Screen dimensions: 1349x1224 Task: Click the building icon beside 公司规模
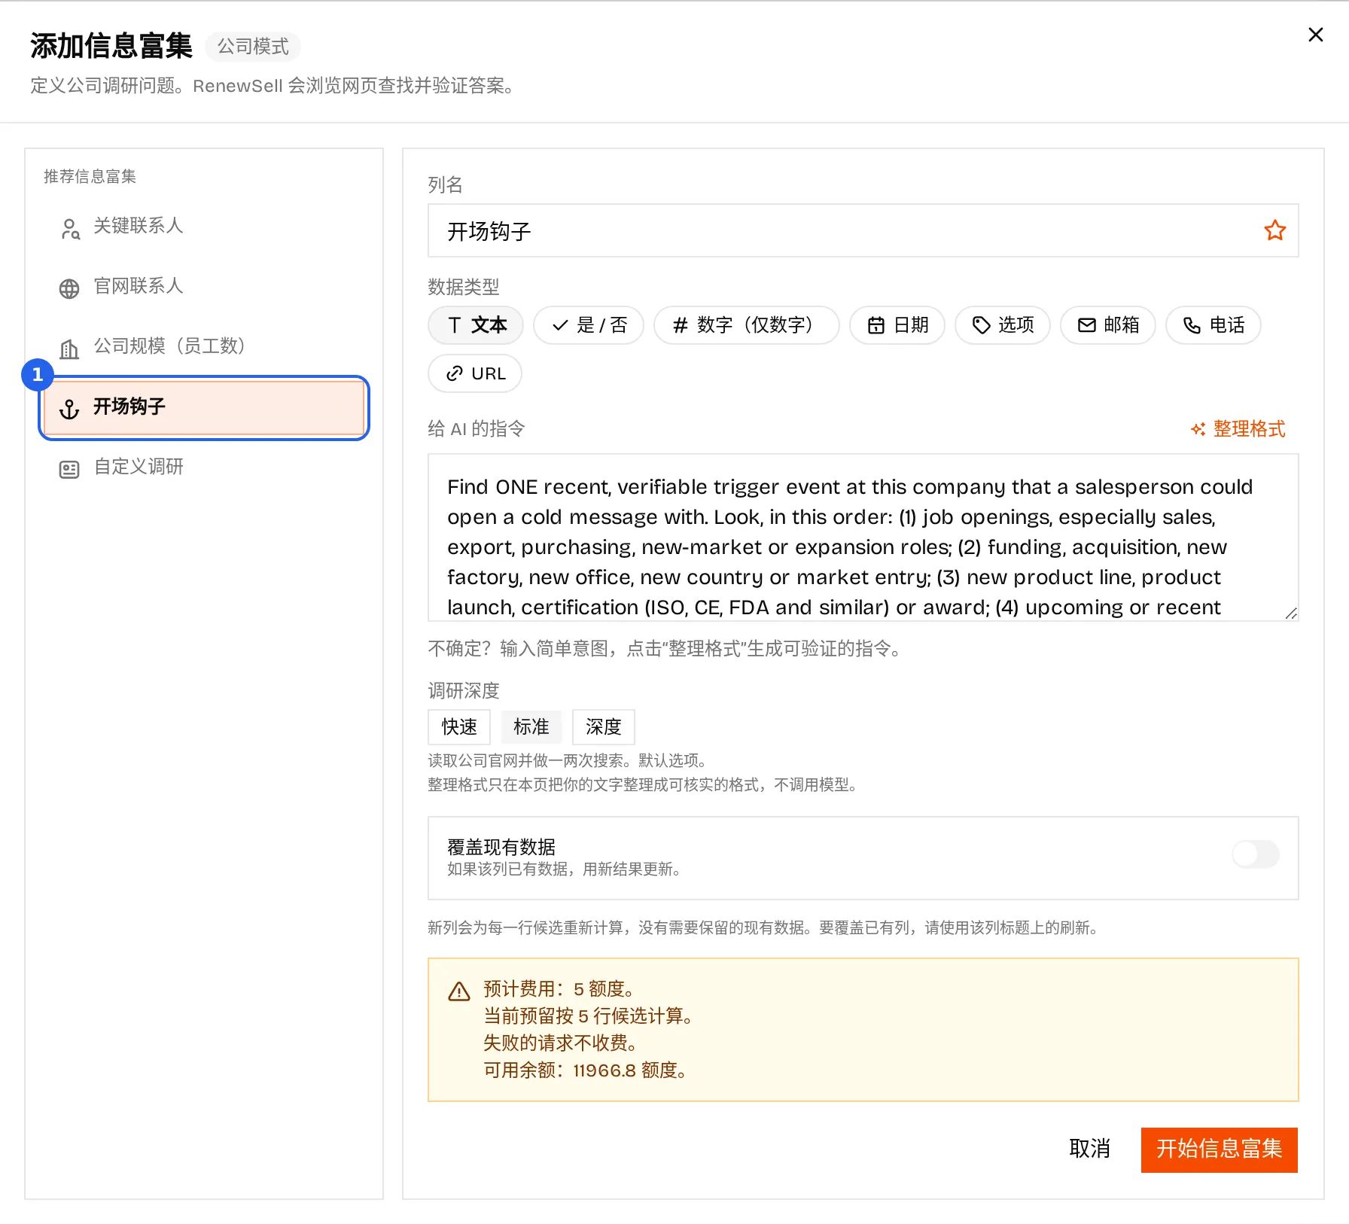(x=69, y=349)
